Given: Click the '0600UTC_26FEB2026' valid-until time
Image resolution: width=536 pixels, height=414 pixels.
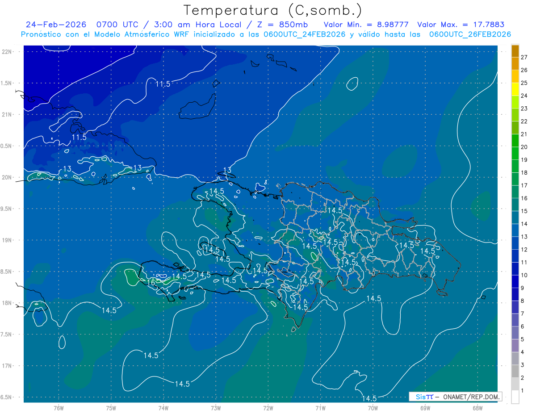Looking at the screenshot, I should (x=470, y=34).
